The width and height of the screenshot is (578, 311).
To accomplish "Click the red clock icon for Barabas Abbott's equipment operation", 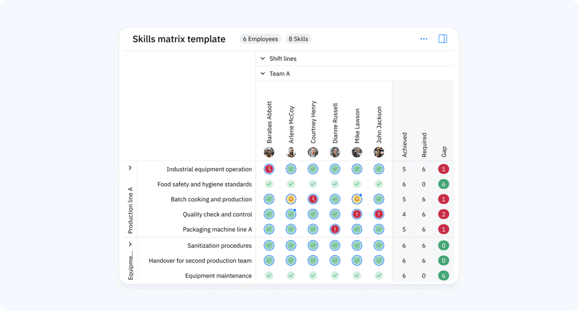I will 269,169.
